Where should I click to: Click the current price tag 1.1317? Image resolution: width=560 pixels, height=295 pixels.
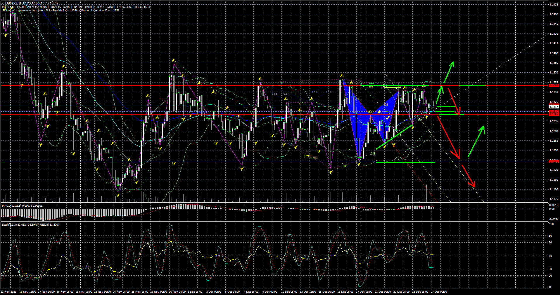pyautogui.click(x=554, y=107)
